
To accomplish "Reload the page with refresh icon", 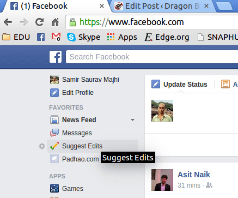I will click(x=39, y=22).
